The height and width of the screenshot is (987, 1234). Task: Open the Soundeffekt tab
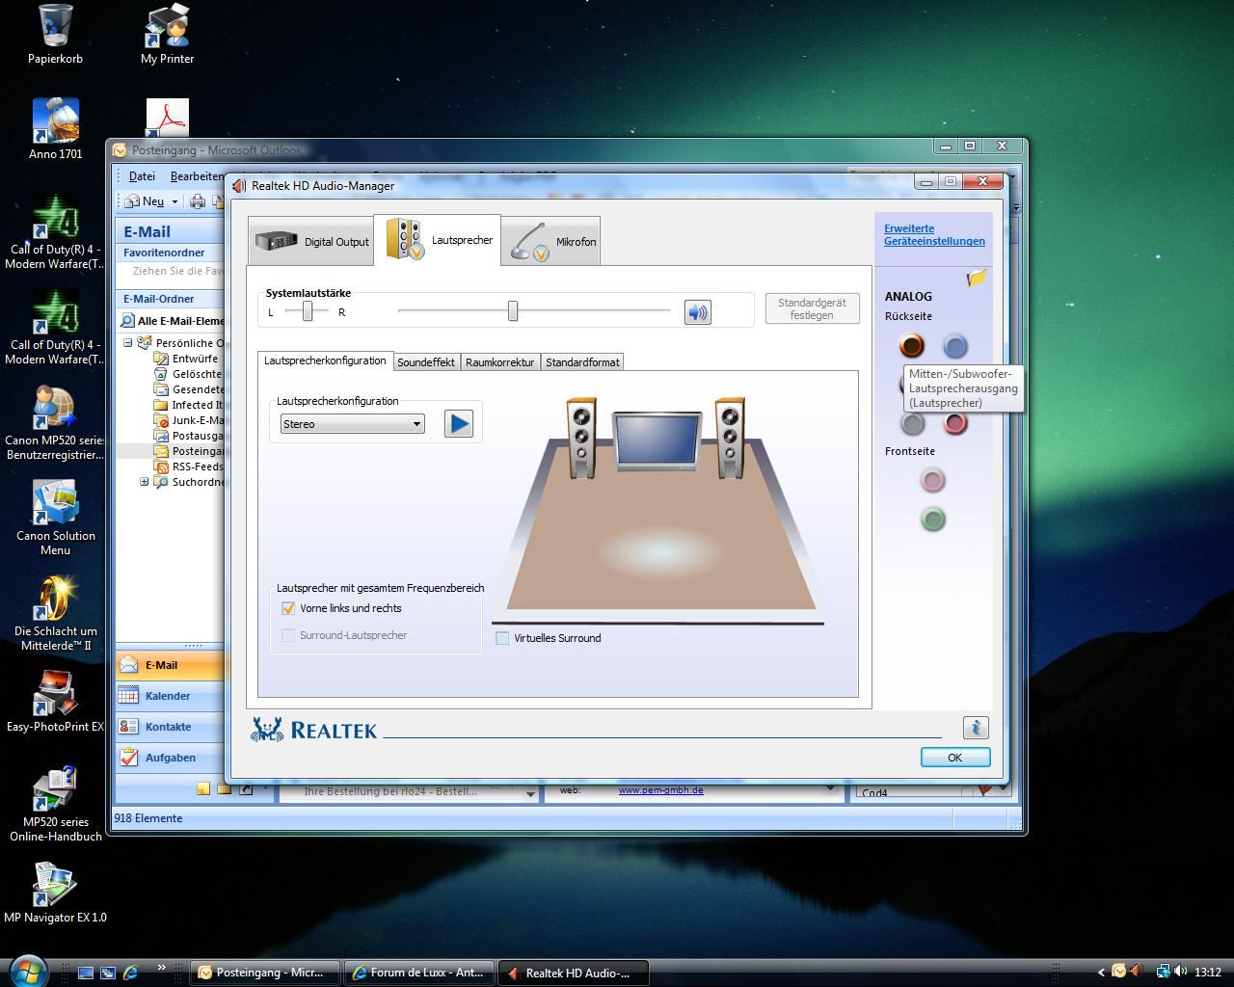(426, 362)
